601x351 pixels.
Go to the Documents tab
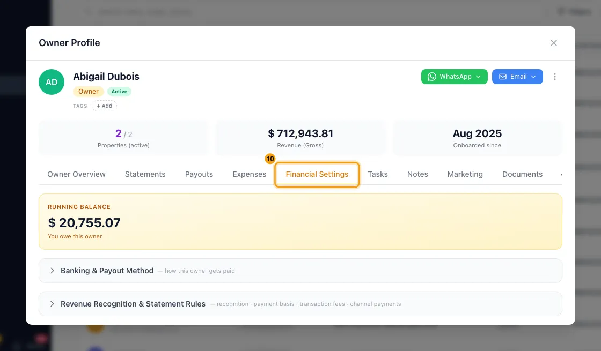(523, 174)
